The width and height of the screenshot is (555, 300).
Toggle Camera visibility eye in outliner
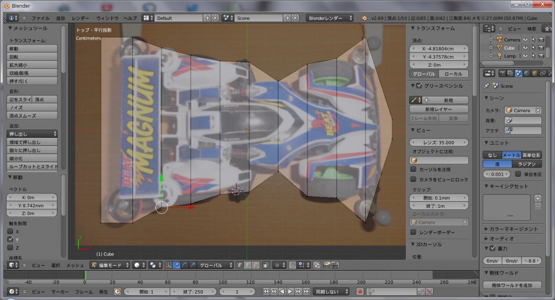[525, 40]
